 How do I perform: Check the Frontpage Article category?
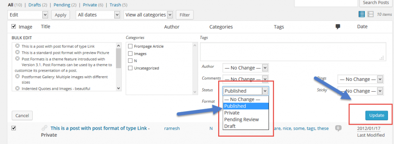pyautogui.click(x=130, y=46)
